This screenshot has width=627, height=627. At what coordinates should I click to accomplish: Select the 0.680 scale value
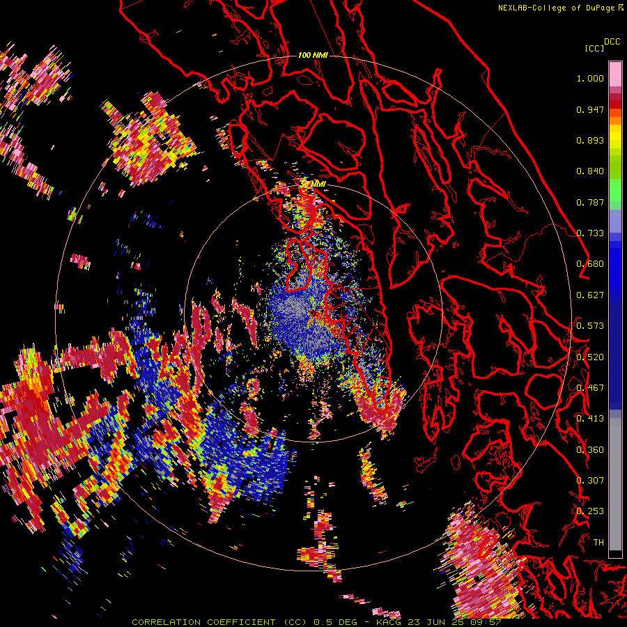590,264
